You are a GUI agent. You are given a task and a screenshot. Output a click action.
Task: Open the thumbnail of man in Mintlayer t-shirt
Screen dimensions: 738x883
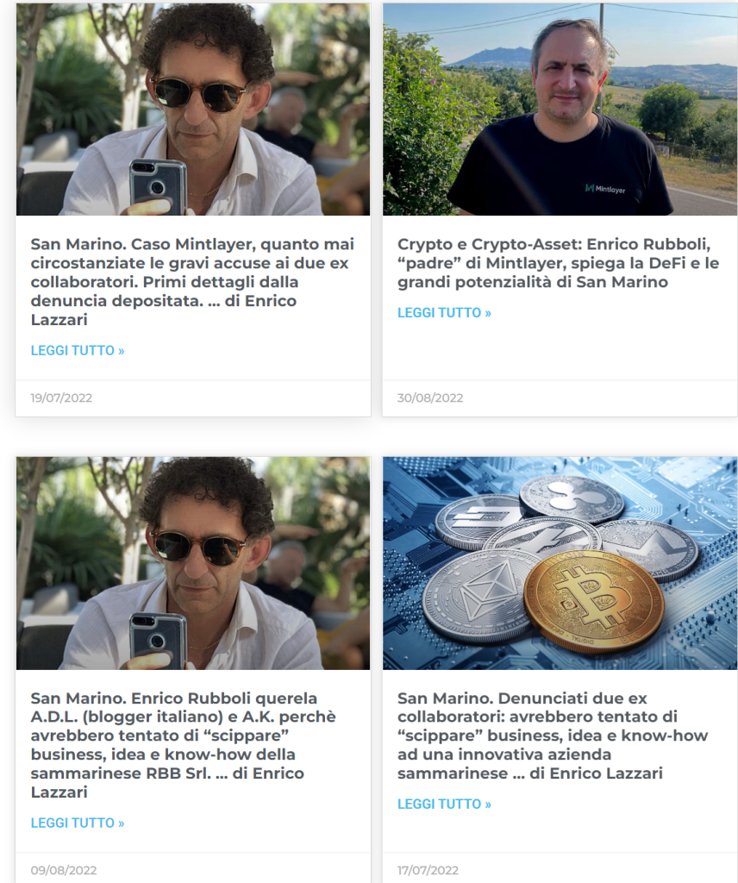click(x=560, y=110)
